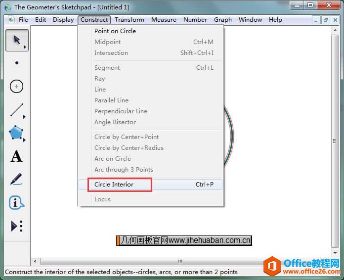Image resolution: width=344 pixels, height=280 pixels.
Task: Expand the Polygon tool flyout triangle
Action: pos(24,140)
